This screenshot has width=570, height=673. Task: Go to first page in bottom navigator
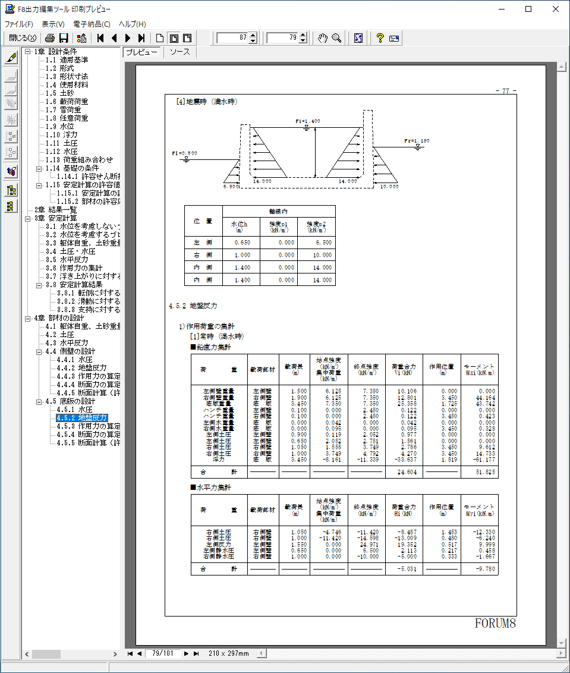(x=130, y=653)
